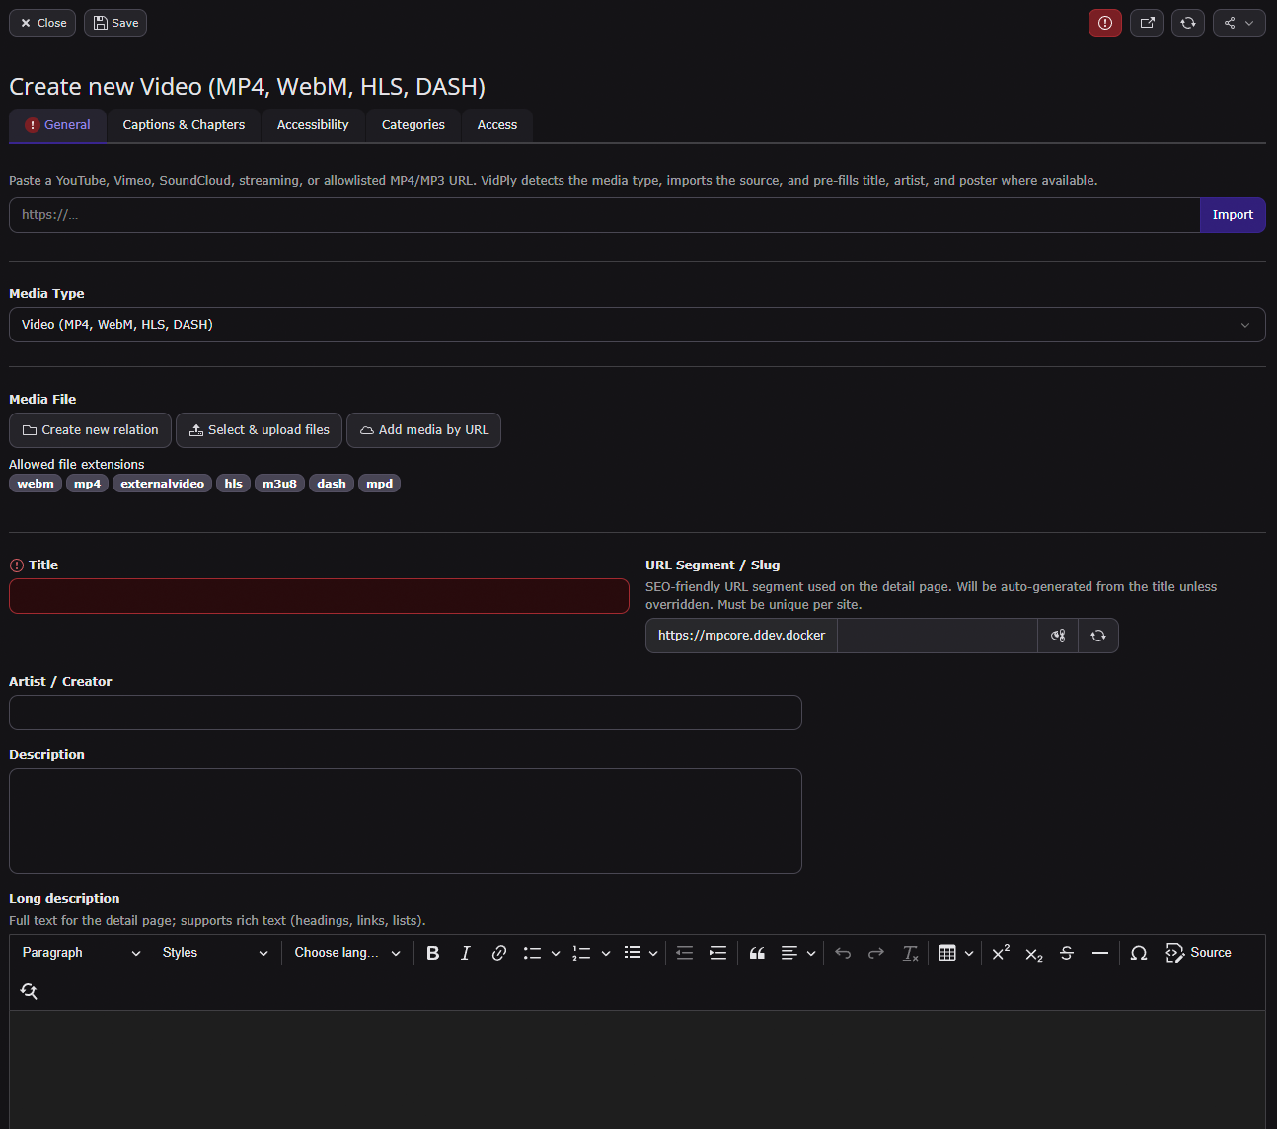Switch to the General tab

click(x=57, y=125)
